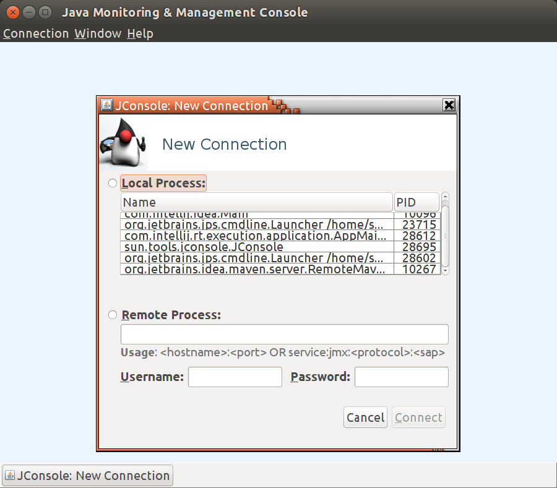
Task: Close the JConsole New Connection dialog
Action: point(449,105)
